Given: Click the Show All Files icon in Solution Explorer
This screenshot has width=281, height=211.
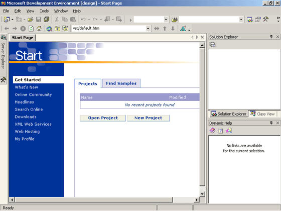Looking at the screenshot, I should click(x=213, y=44).
